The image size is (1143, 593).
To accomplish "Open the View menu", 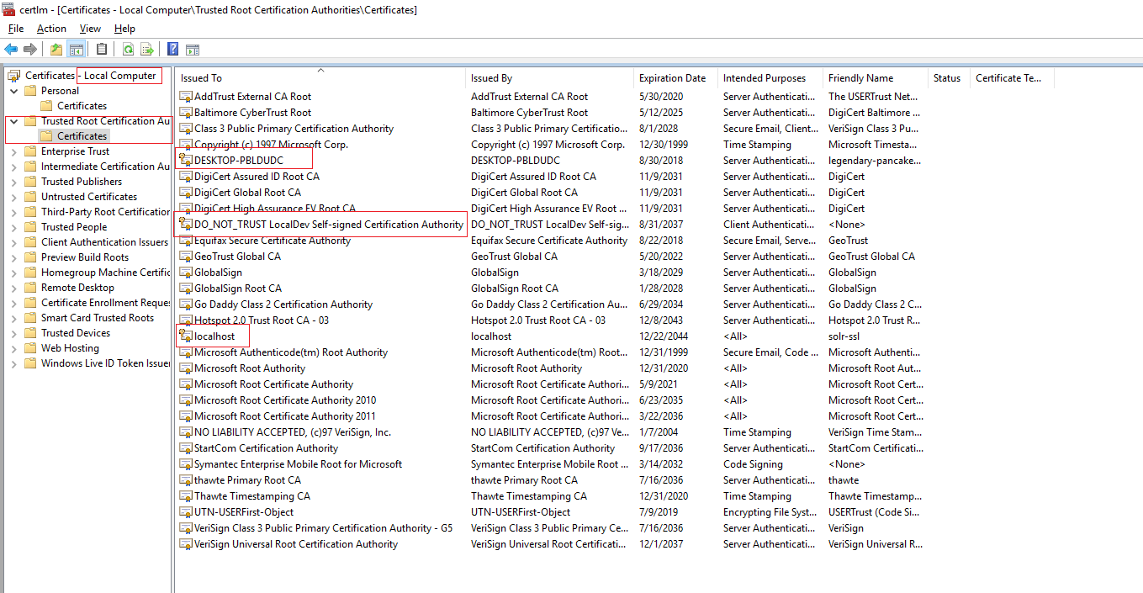I will coord(90,29).
